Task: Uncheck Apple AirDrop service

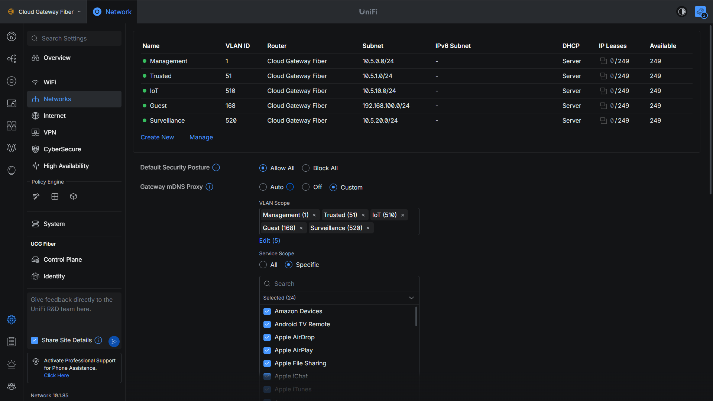Action: point(267,337)
